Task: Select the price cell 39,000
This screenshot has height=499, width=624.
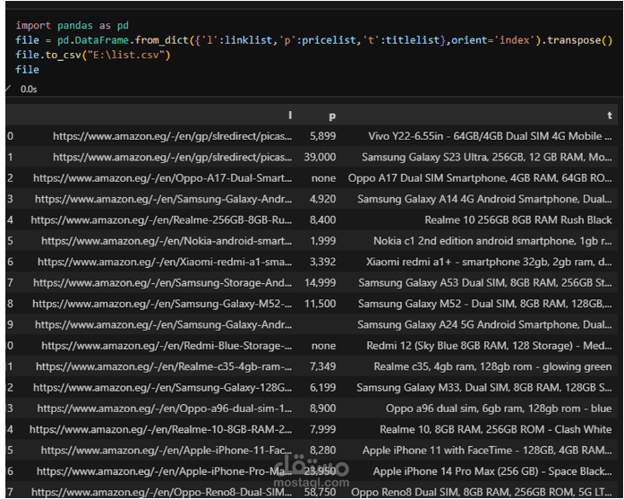Action: (320, 157)
